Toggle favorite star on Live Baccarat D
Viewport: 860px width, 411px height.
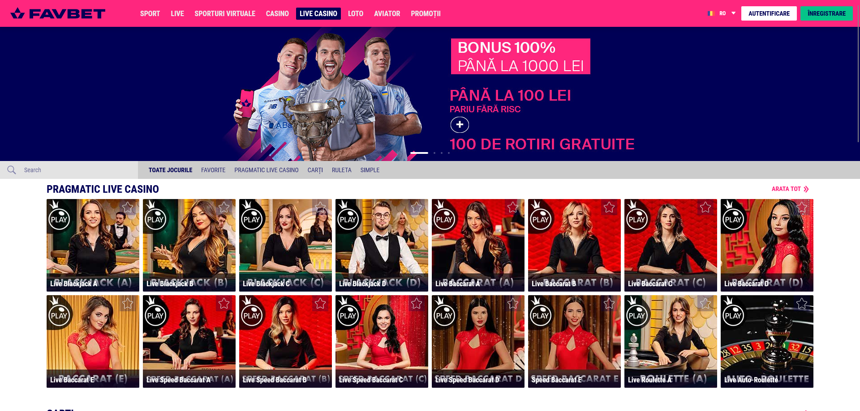[x=802, y=207]
